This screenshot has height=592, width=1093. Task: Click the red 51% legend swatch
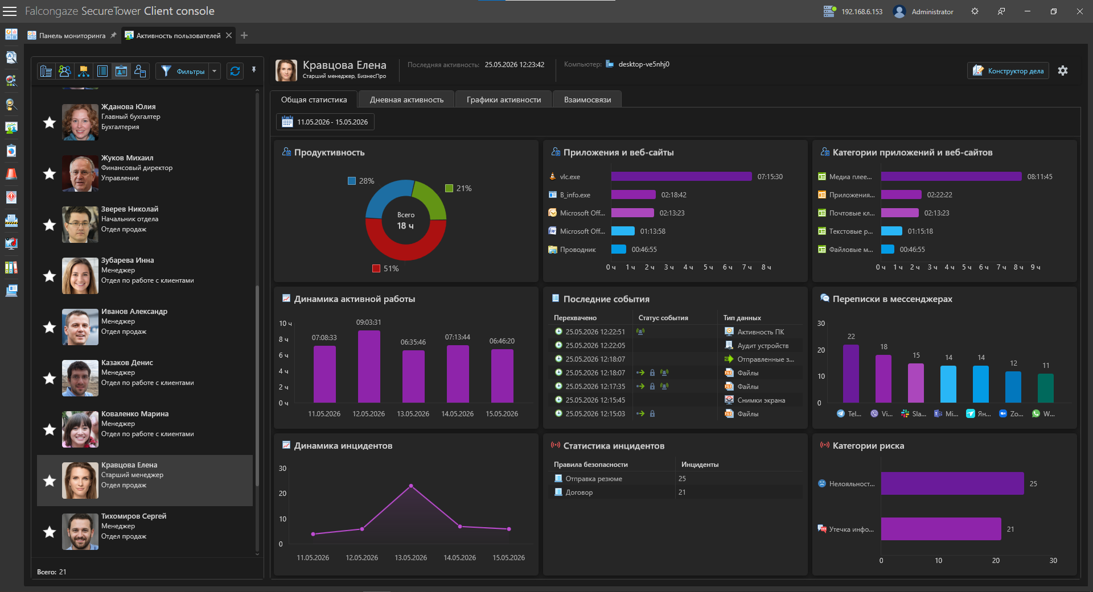[x=376, y=268]
